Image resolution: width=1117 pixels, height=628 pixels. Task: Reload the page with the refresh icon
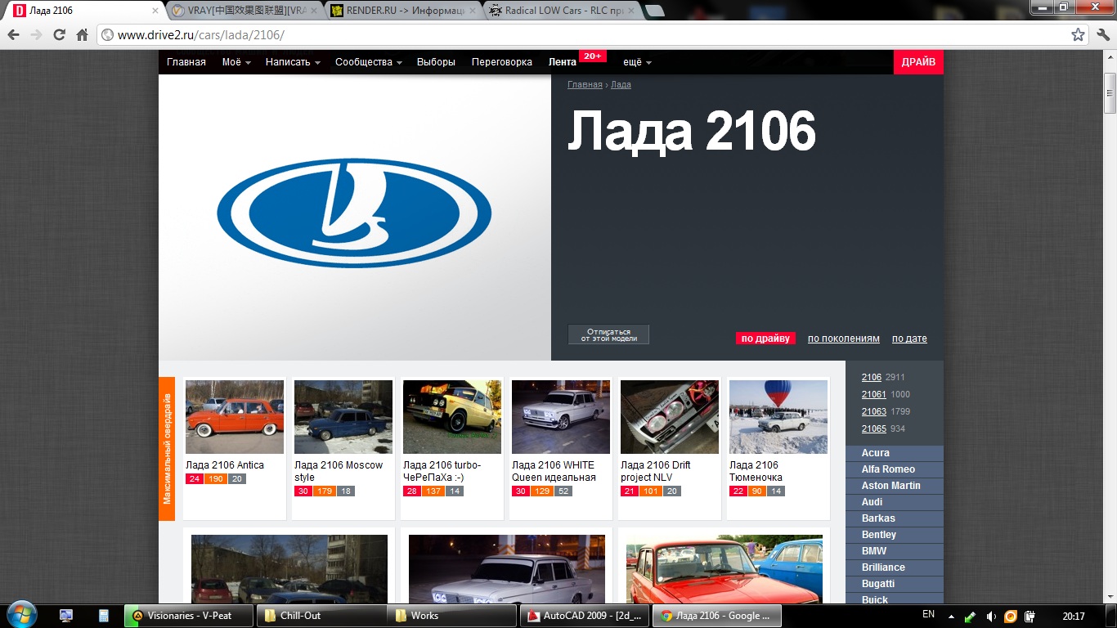click(59, 35)
